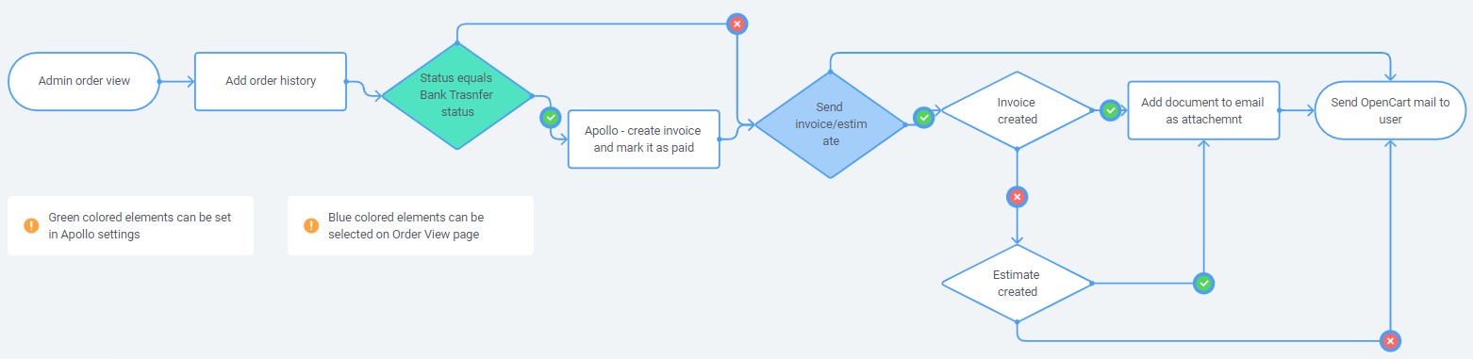Select Apollo create invoice box

point(643,139)
